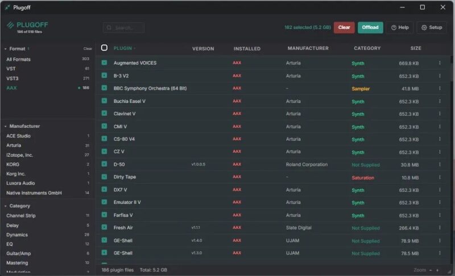Viewport: 455px width, 276px height.
Task: Uncheck the Fresh Air plugin
Action: pyautogui.click(x=104, y=227)
